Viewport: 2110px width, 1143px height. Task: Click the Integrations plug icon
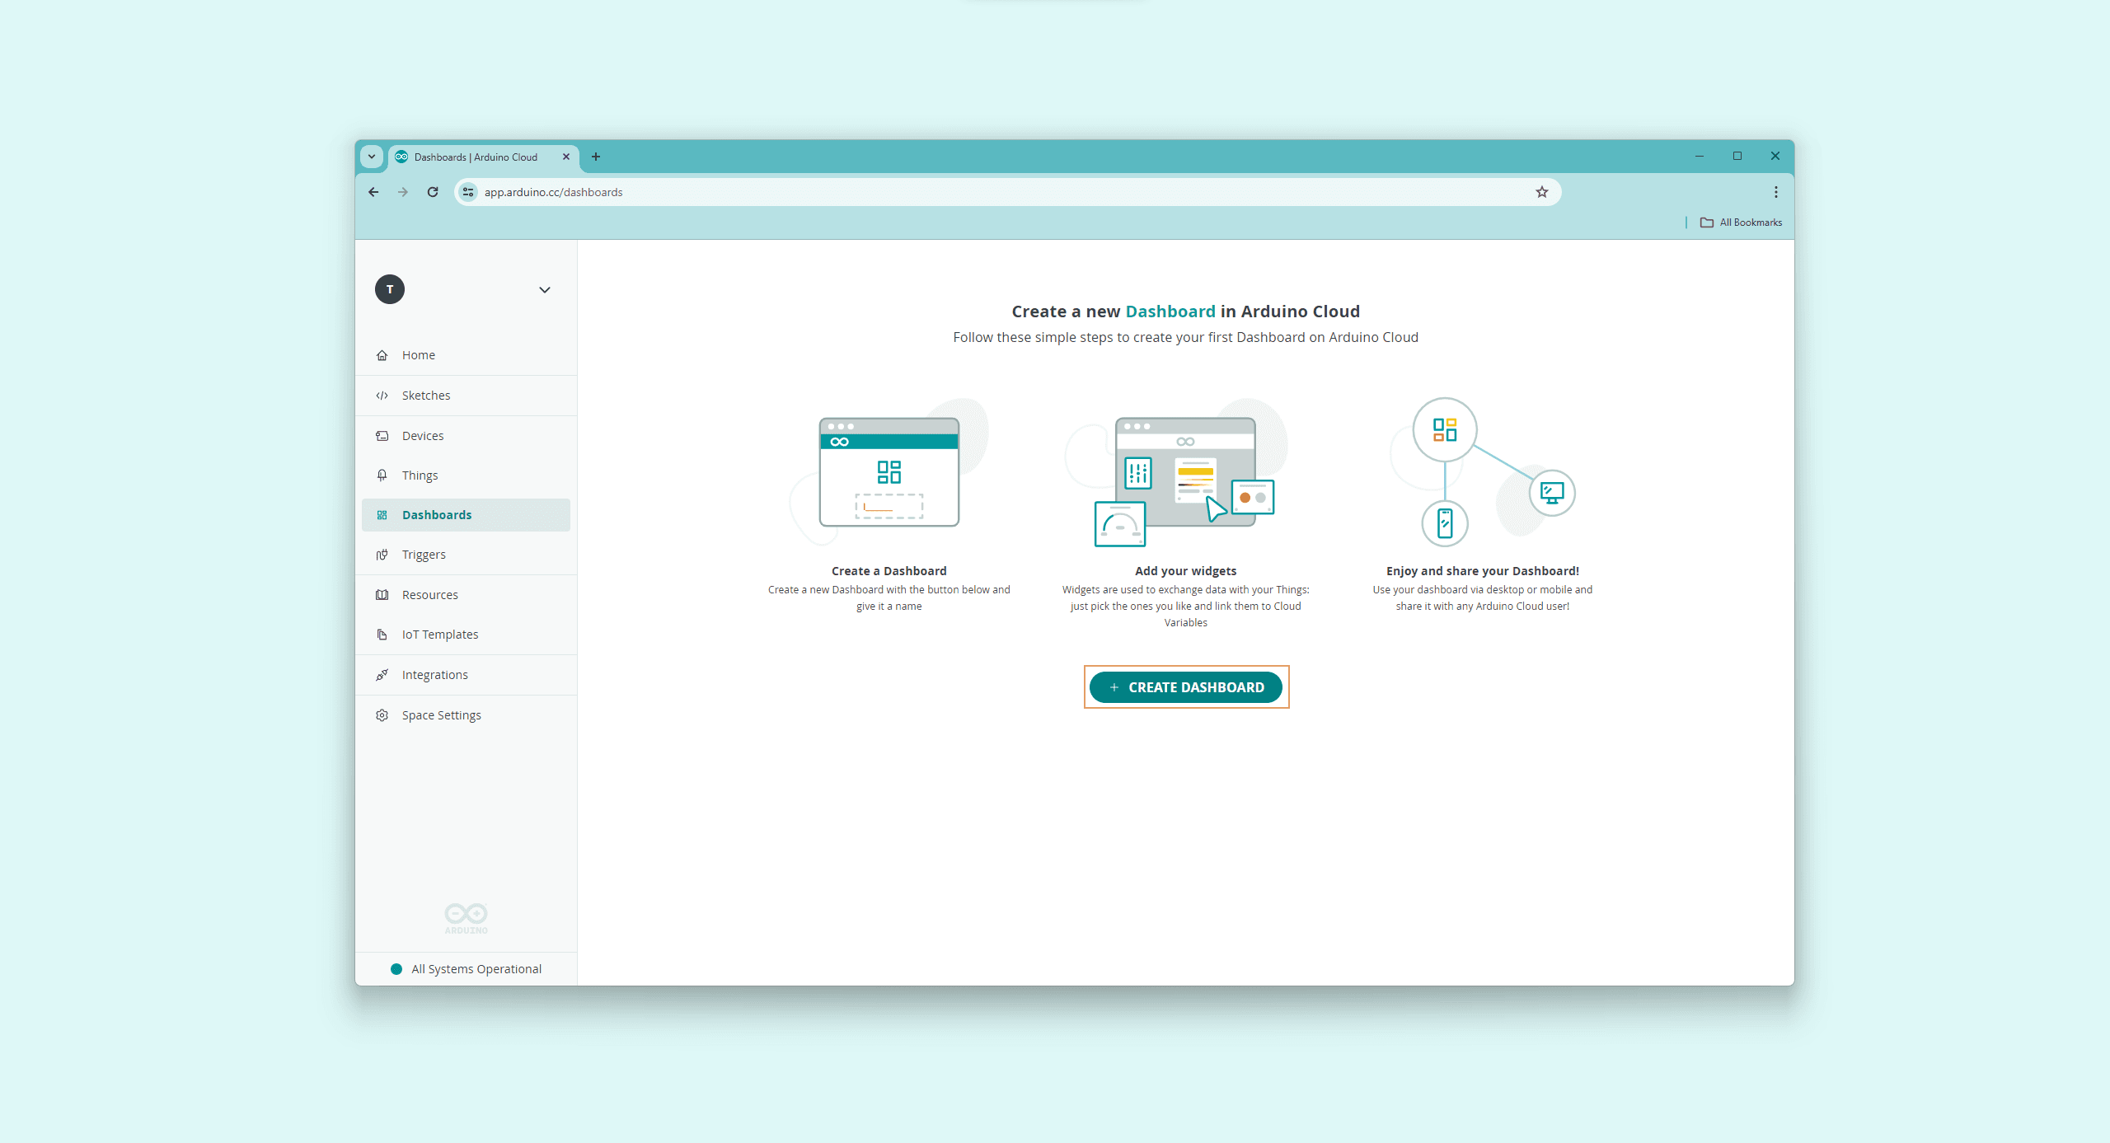pos(382,675)
